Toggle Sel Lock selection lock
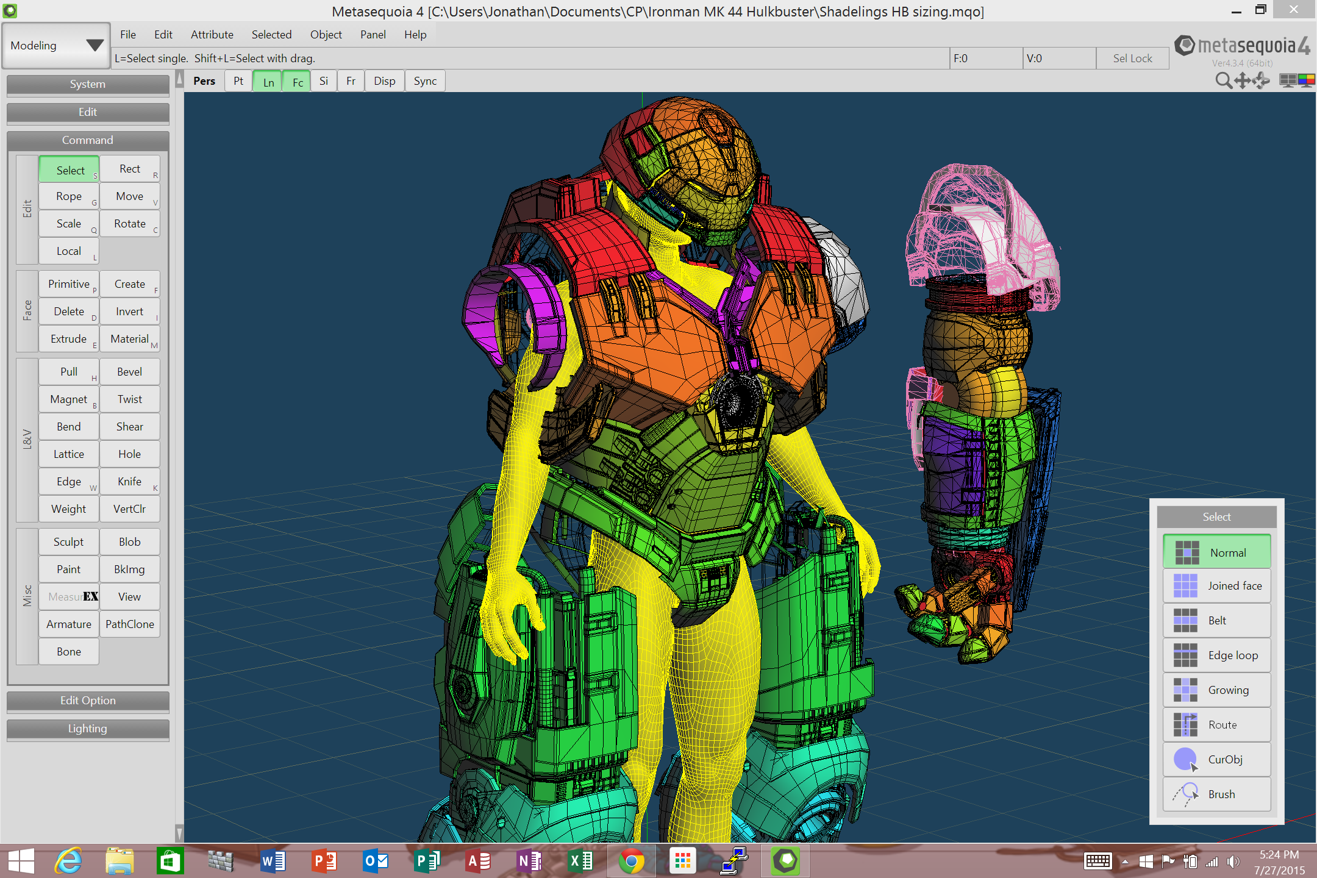This screenshot has height=878, width=1317. coord(1132,59)
